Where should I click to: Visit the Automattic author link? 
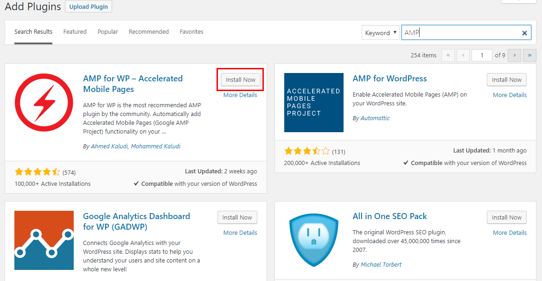375,118
